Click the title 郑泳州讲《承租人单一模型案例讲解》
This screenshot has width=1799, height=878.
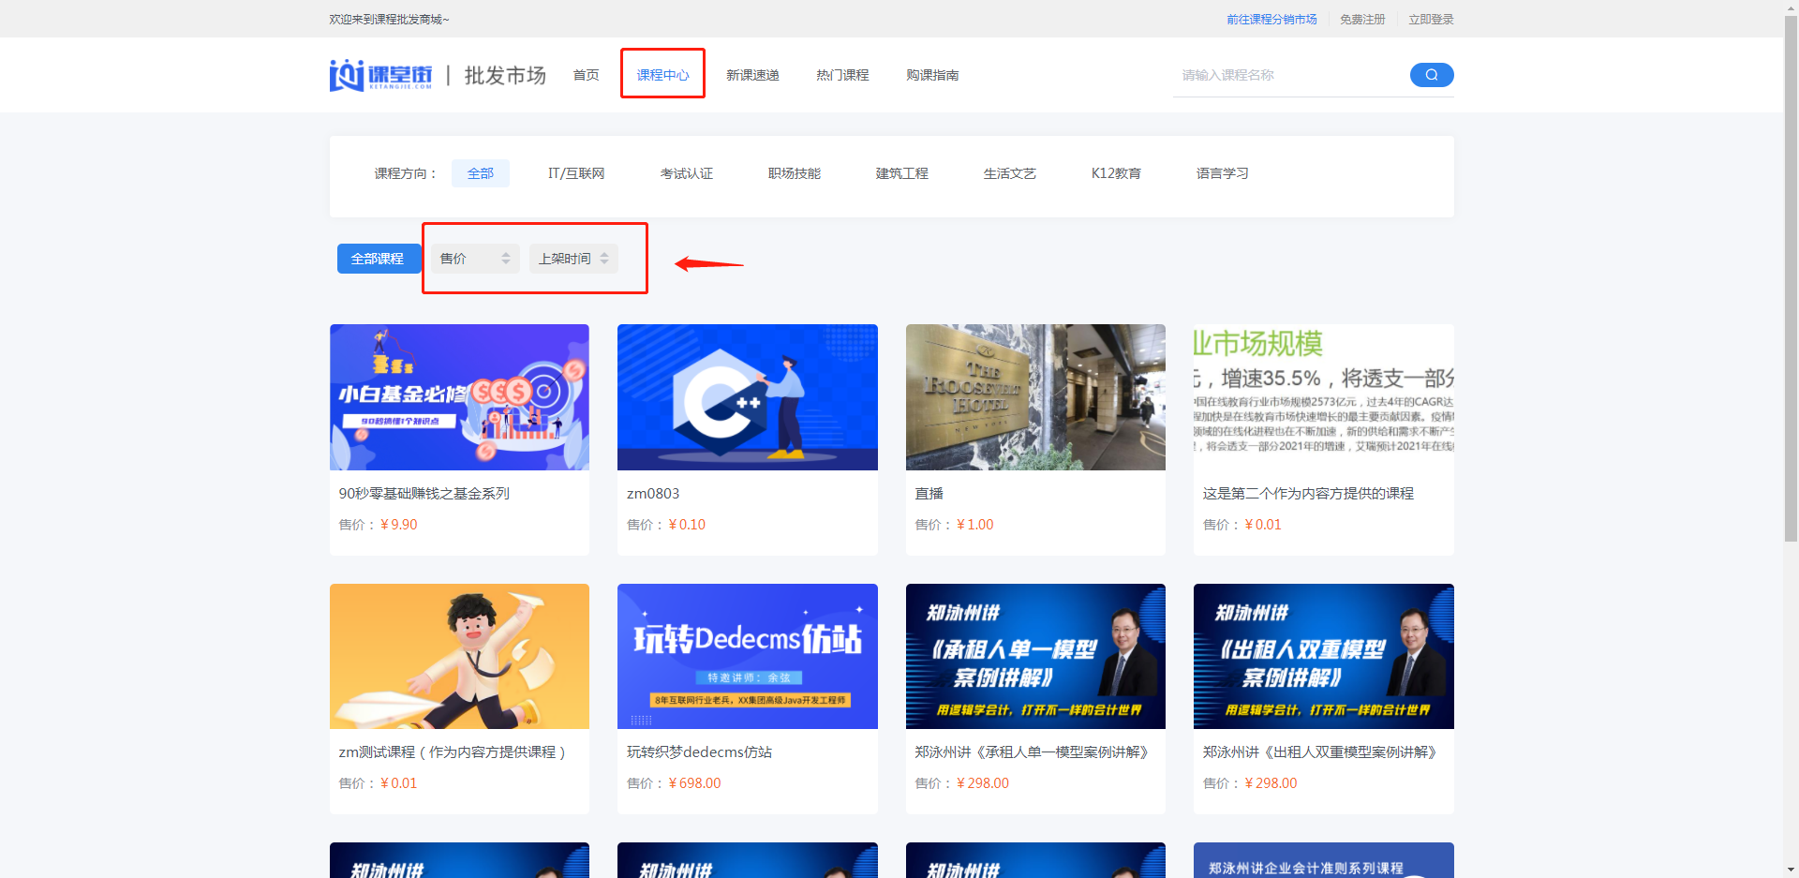pyautogui.click(x=1032, y=752)
